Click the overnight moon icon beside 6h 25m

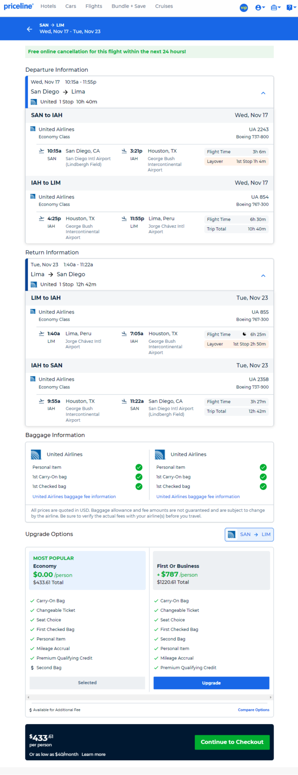click(x=244, y=334)
